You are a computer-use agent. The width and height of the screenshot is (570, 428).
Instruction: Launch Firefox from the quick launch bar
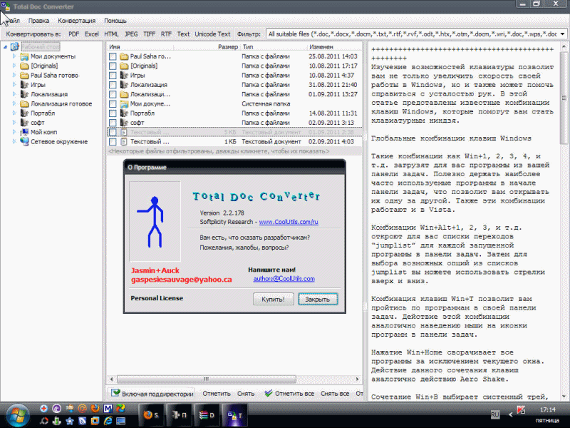tap(95, 408)
